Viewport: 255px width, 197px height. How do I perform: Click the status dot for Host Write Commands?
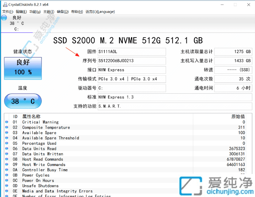tap(7, 164)
